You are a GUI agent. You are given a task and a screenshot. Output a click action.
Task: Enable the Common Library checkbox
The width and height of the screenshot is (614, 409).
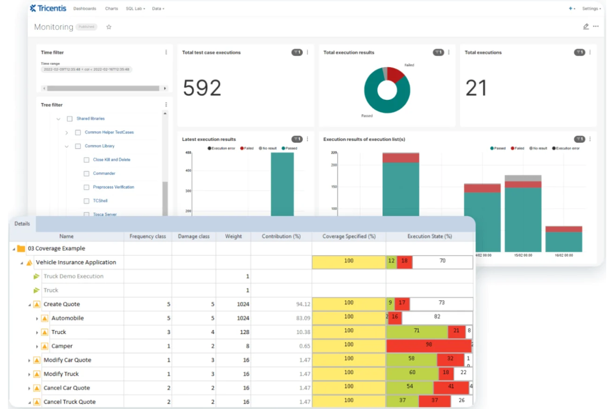[77, 146]
